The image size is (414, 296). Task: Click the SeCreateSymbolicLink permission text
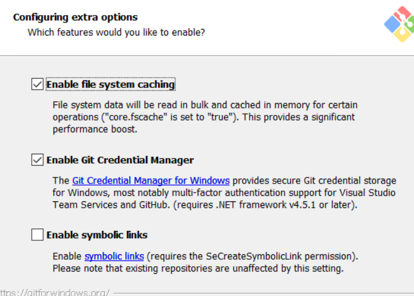(251, 256)
